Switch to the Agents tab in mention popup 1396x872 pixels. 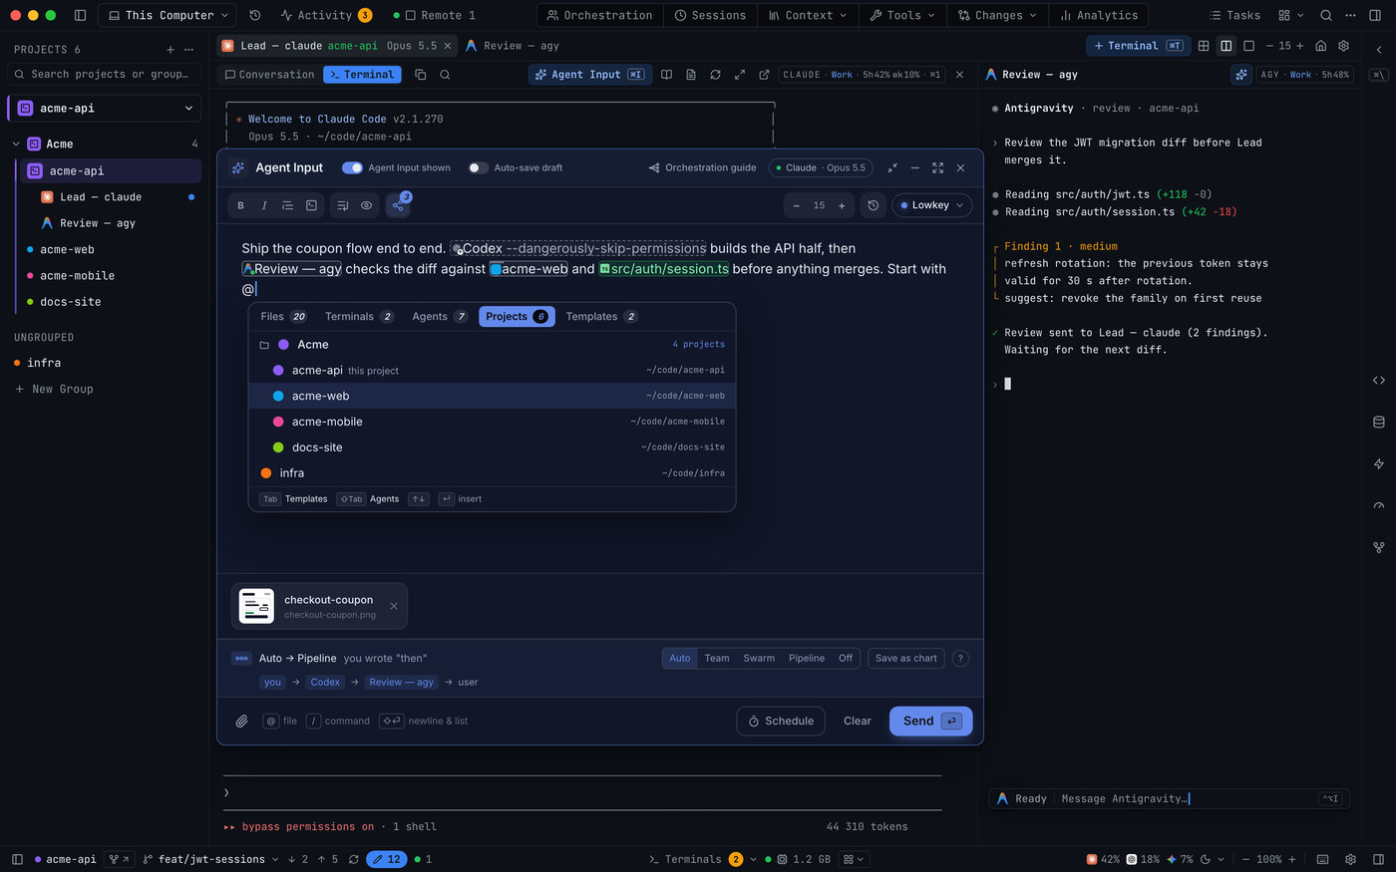(x=440, y=316)
